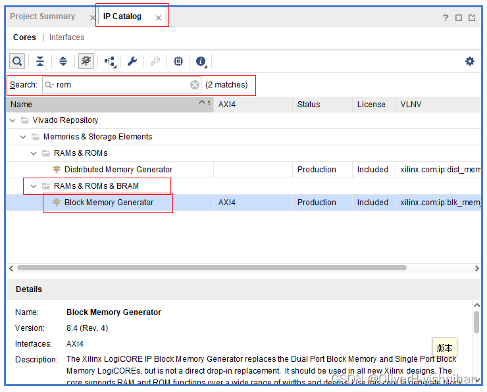Click the horizontal scrollbar thumb

(212, 268)
